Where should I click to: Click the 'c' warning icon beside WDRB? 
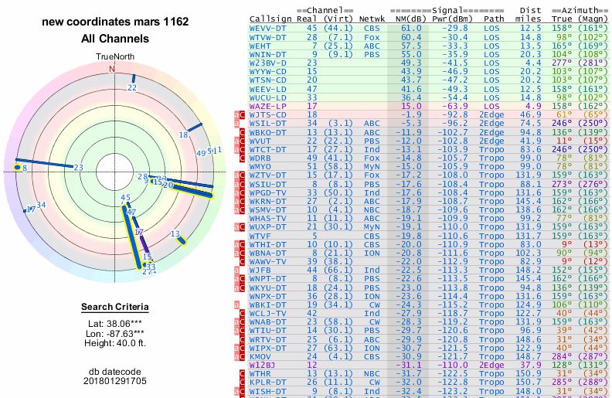pyautogui.click(x=243, y=157)
